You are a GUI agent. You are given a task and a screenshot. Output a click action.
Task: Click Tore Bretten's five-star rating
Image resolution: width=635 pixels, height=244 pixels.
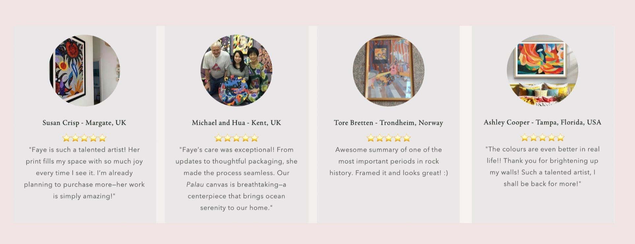tap(388, 138)
